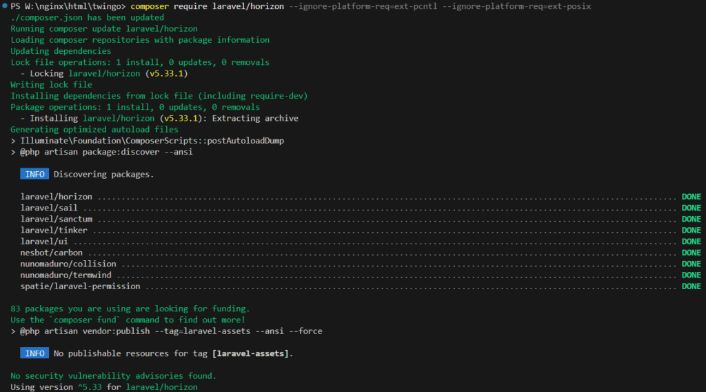Click 'Using version ^5.33' line
Image resolution: width=706 pixels, height=392 pixels.
pos(104,387)
